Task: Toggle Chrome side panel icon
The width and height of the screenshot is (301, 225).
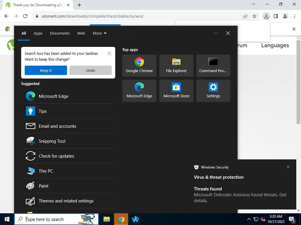Action: [x=276, y=16]
